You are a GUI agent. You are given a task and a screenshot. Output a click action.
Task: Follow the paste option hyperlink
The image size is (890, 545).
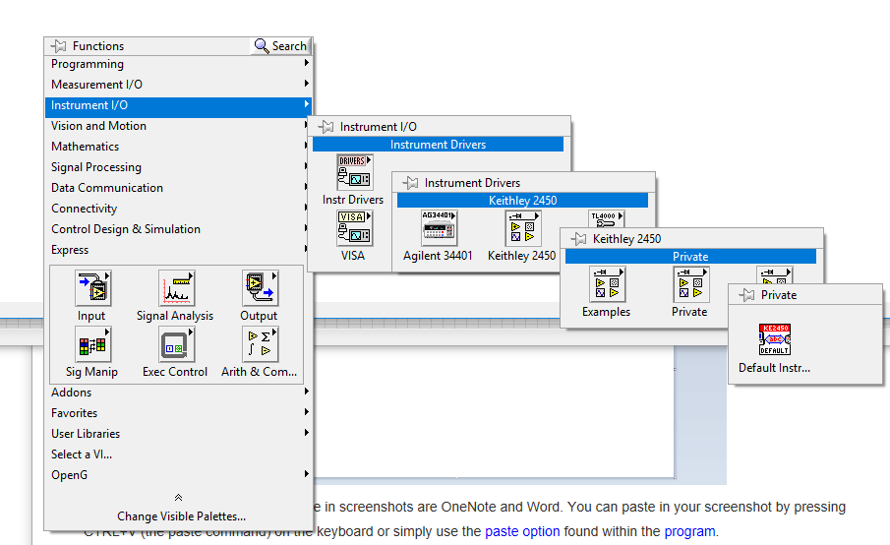pos(522,531)
